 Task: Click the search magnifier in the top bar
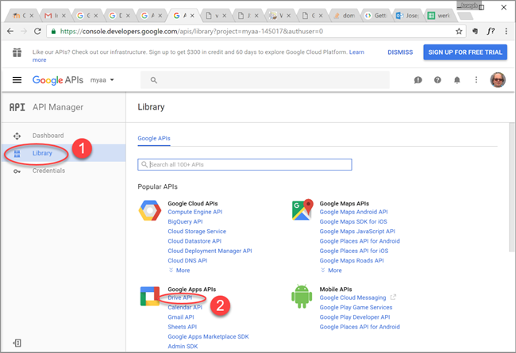tap(154, 80)
